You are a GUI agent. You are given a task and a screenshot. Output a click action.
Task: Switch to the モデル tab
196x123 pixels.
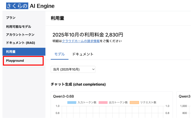(59, 54)
